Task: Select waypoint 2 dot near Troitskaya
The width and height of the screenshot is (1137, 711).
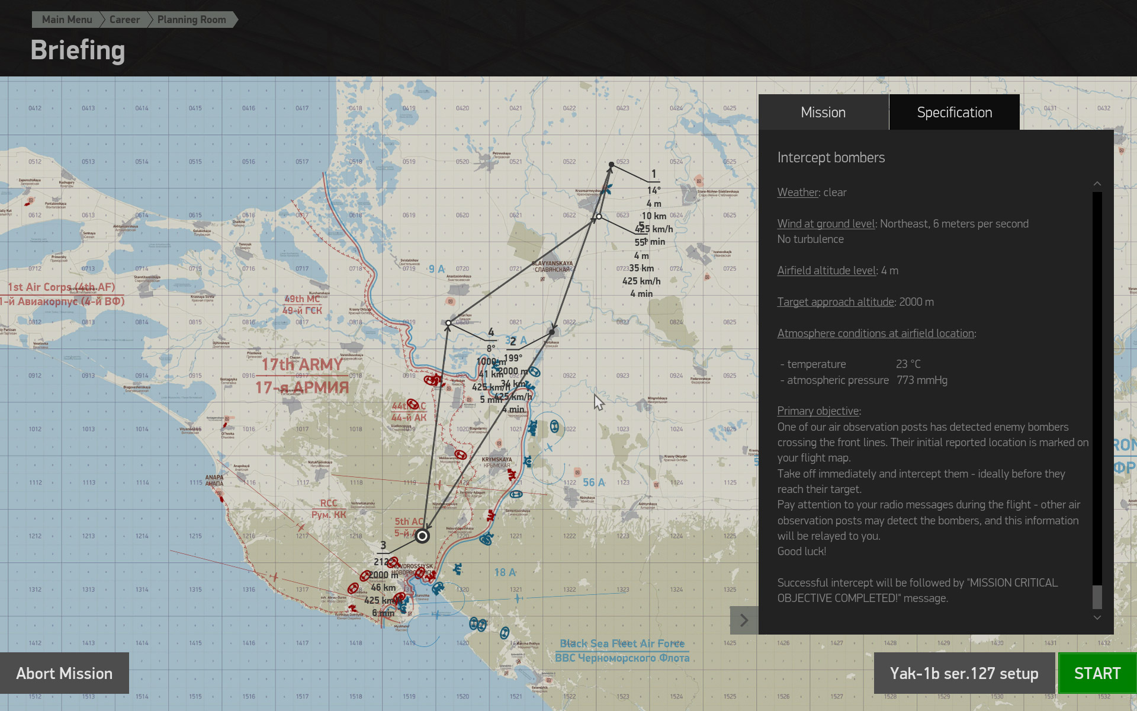Action: click(x=552, y=332)
